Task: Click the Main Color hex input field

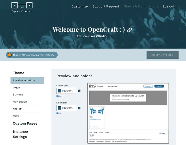Action: [66, 91]
